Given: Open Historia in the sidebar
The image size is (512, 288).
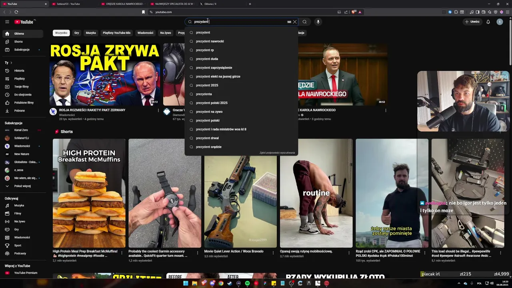Looking at the screenshot, I should pyautogui.click(x=22, y=70).
